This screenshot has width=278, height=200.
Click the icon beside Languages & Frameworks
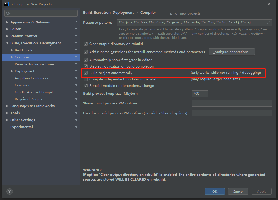(x=76, y=106)
